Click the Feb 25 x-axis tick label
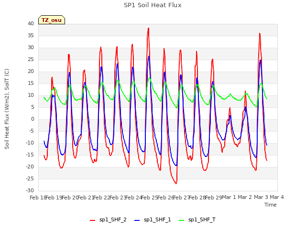This screenshot has width=306, height=229. click(x=149, y=198)
